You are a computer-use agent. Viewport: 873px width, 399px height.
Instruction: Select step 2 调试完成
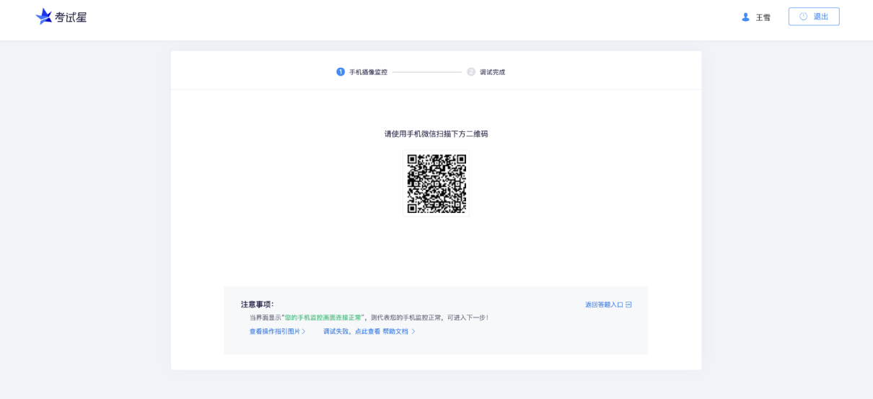[486, 72]
